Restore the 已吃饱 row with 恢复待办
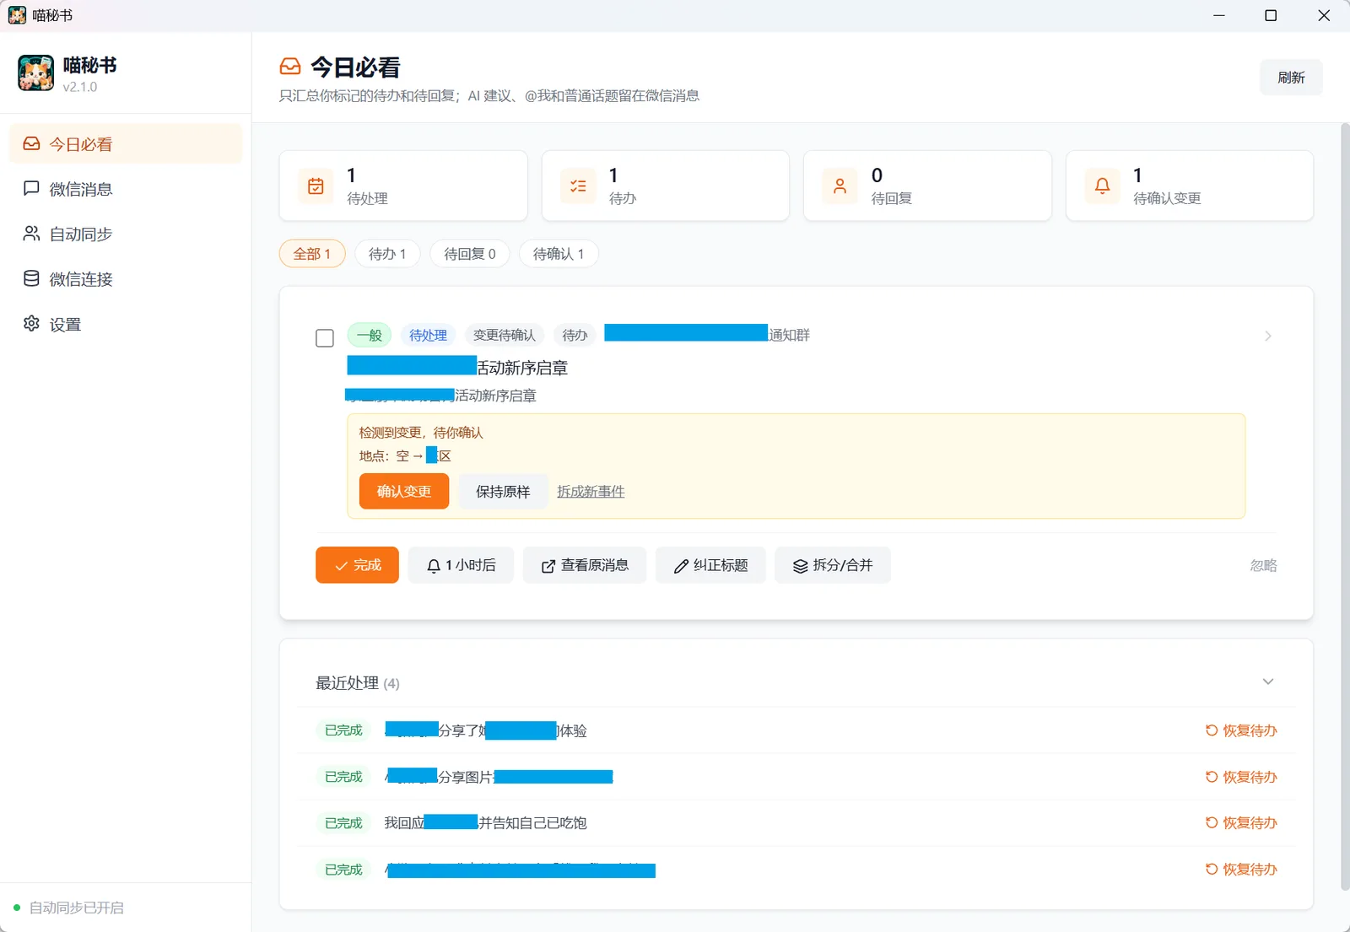 (1241, 823)
